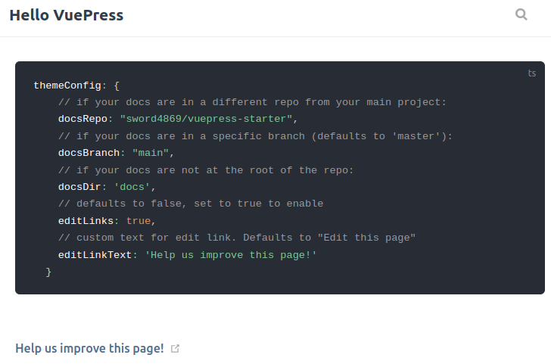Image resolution: width=551 pixels, height=364 pixels.
Task: Click the docsRepo property name
Action: (x=82, y=119)
